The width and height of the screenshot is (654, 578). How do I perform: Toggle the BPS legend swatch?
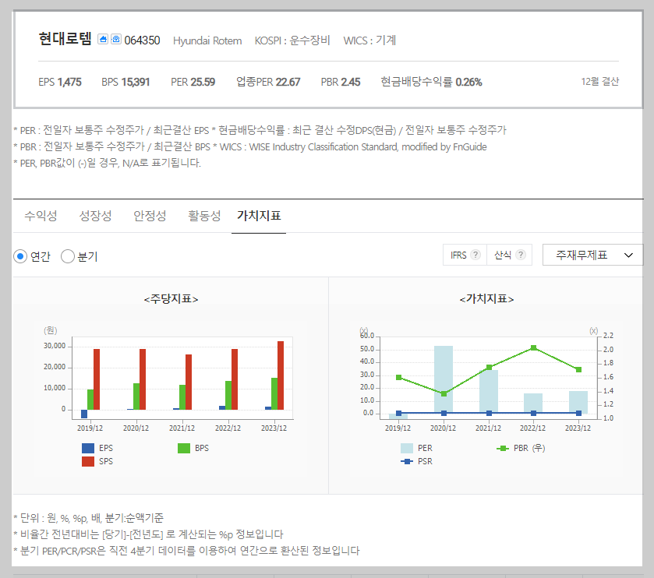click(x=184, y=448)
